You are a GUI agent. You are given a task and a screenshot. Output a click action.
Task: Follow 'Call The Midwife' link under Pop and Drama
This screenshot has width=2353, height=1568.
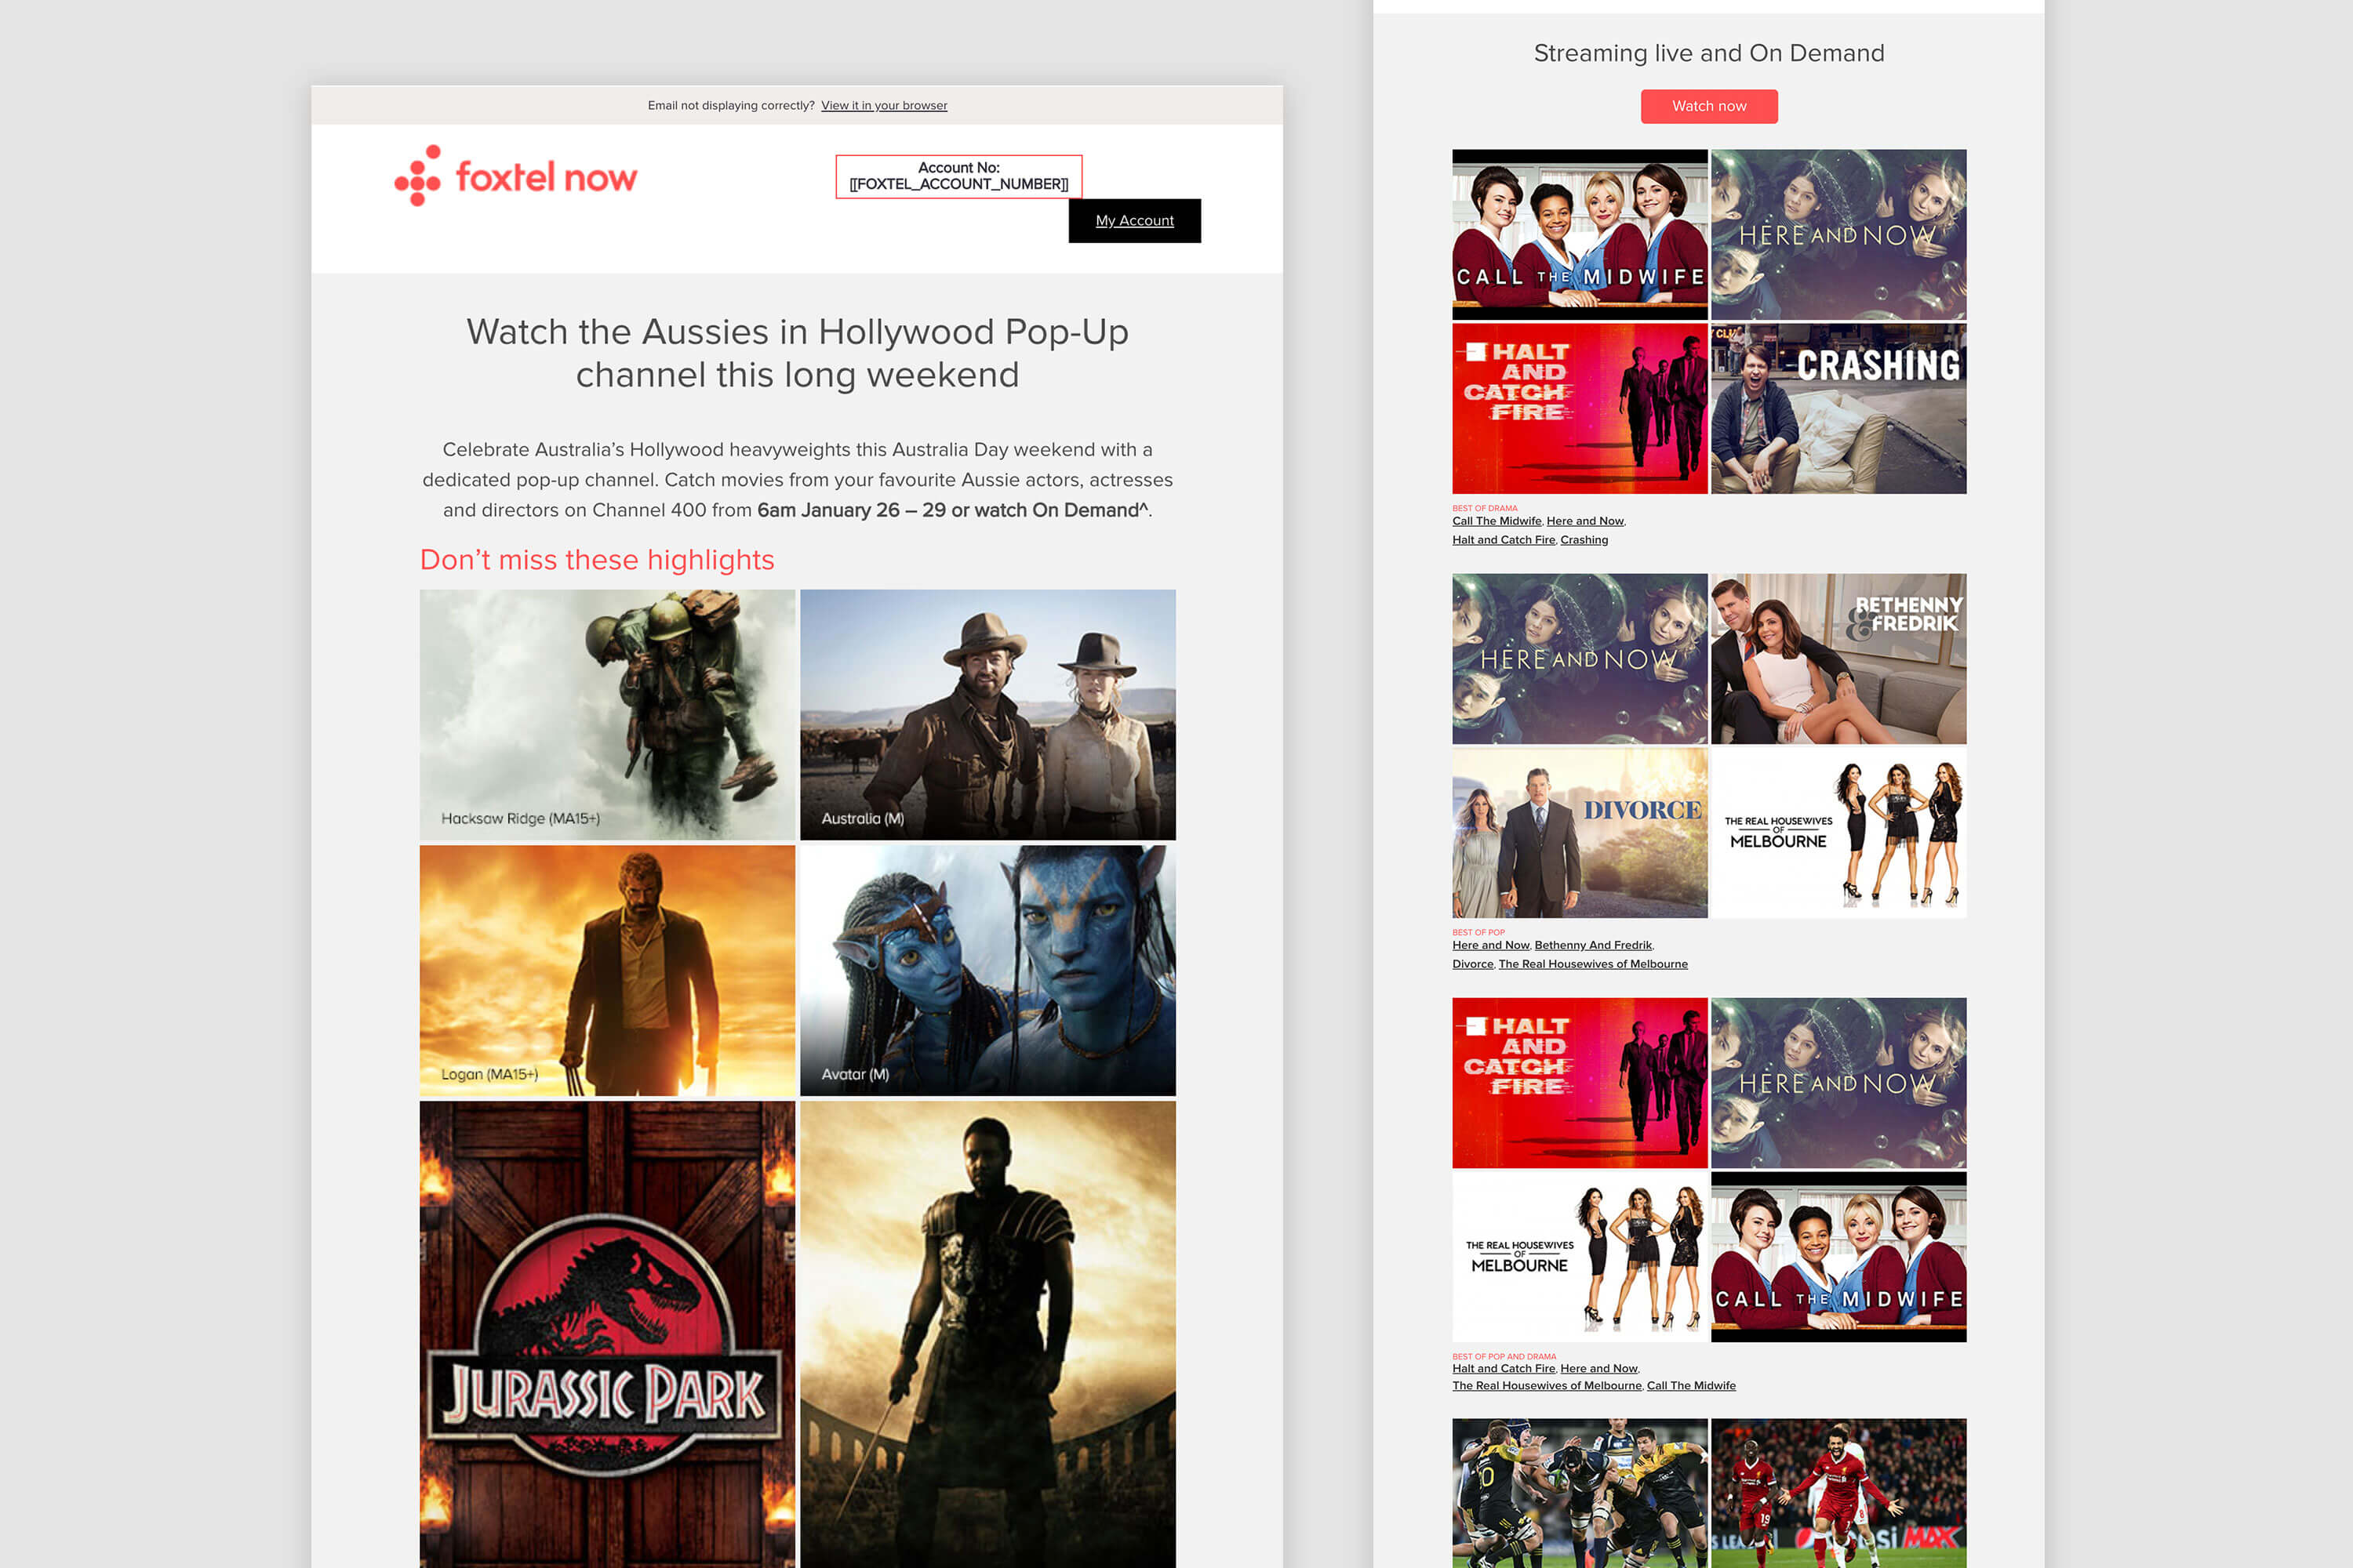tap(1691, 1386)
